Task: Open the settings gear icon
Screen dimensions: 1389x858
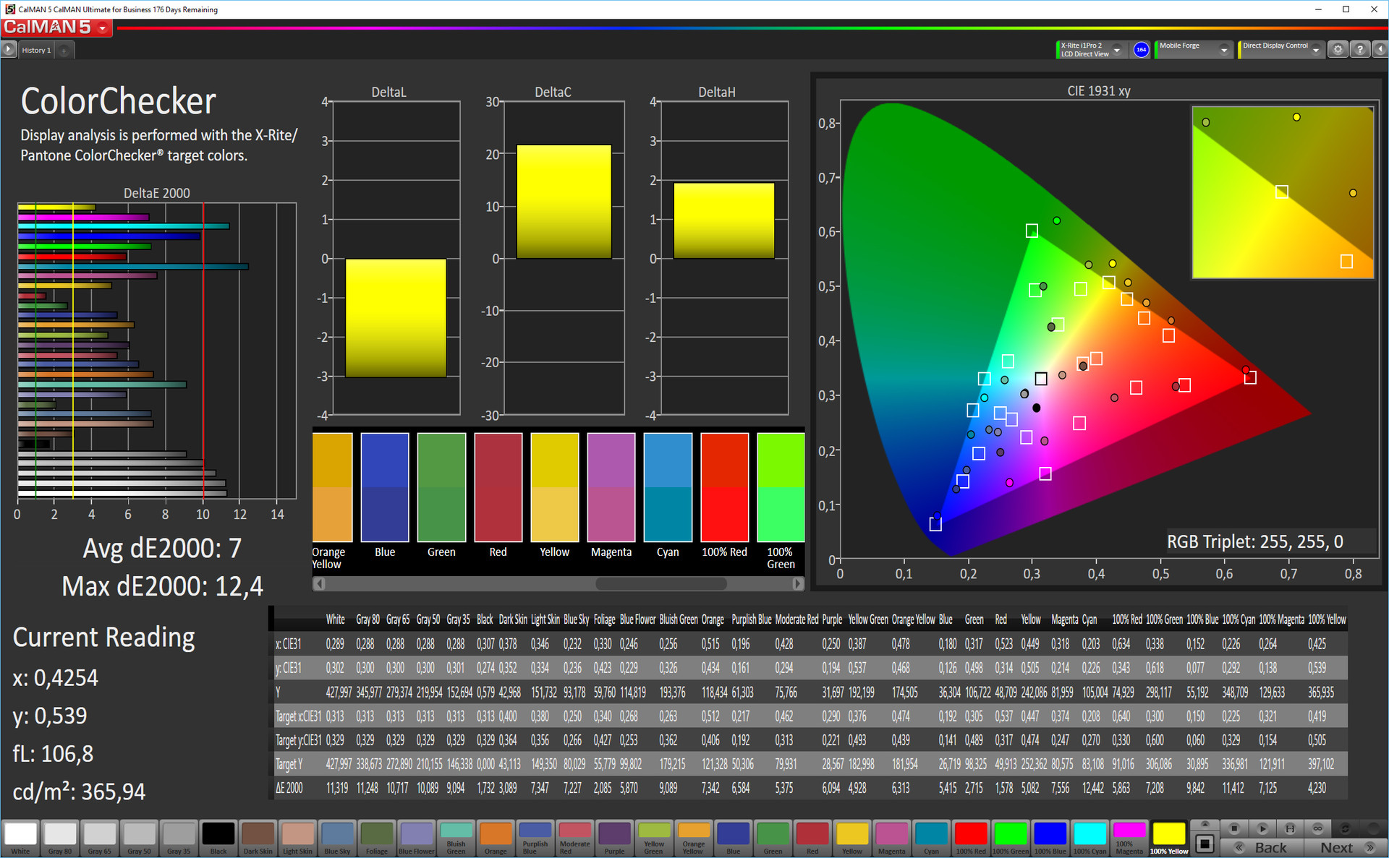Action: pyautogui.click(x=1338, y=50)
